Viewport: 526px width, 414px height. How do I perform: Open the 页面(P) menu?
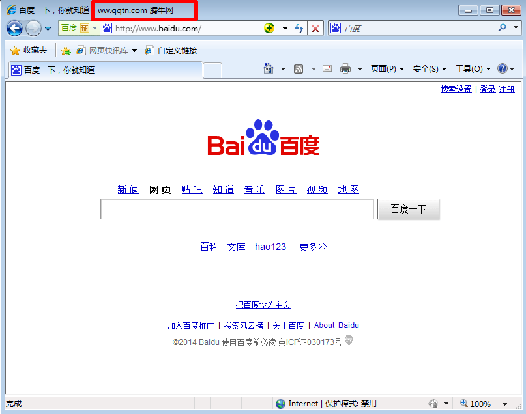coord(387,69)
